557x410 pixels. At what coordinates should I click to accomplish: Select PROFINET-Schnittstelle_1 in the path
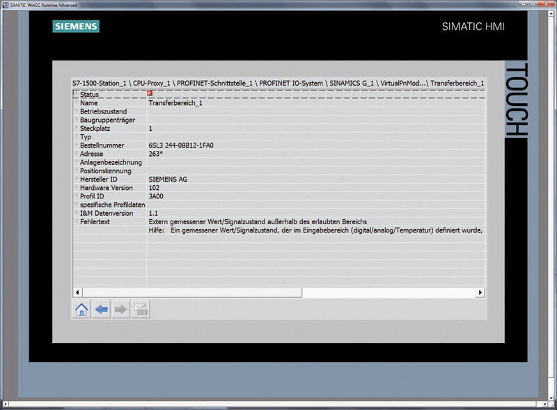[214, 83]
